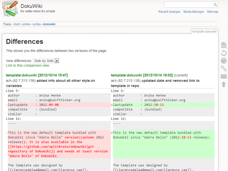228x171 pixels.
Task: Open the show page icon in sidebar
Action: [x=224, y=45]
